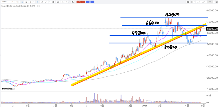Click the toolbar icon left of Undo
218x107 pixels.
pos(62,2)
